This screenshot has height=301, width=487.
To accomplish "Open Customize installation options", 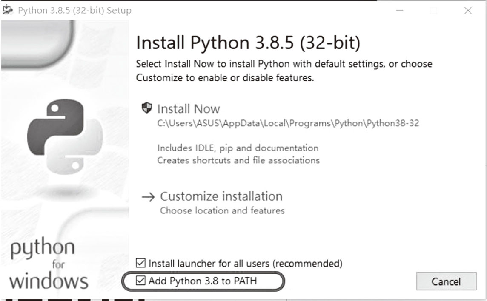I will 221,196.
